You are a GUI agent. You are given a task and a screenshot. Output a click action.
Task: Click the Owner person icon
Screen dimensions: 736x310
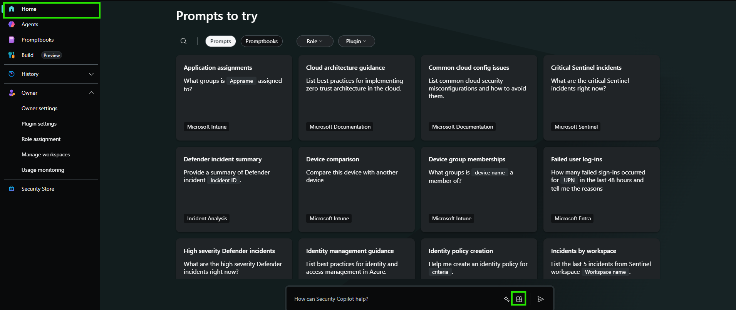12,93
